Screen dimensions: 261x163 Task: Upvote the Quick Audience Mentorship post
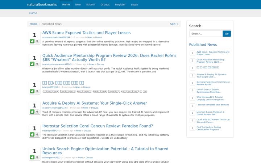[32, 64]
